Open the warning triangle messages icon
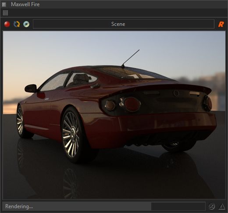Screen dimensions: 228x213 (x=222, y=206)
